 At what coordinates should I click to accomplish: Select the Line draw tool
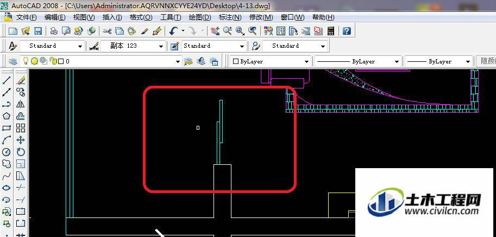pos(7,80)
